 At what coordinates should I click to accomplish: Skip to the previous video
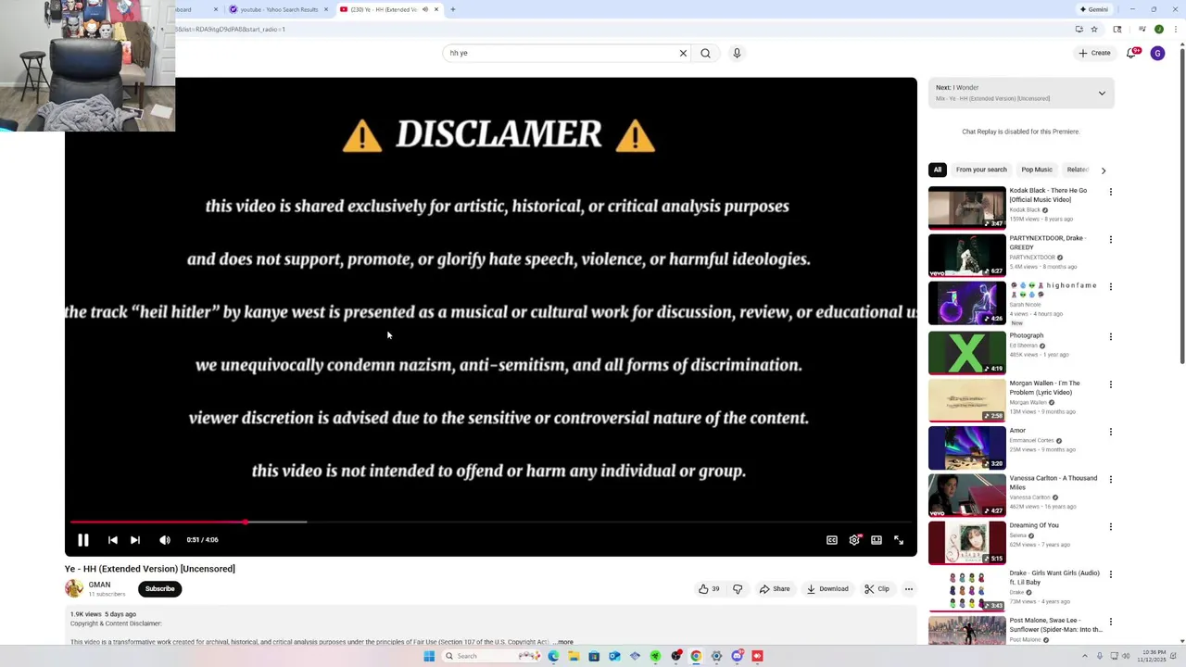(112, 540)
